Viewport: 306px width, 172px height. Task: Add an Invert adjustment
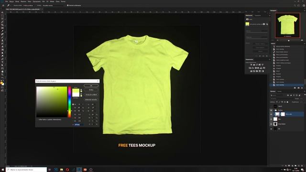pos(251,71)
